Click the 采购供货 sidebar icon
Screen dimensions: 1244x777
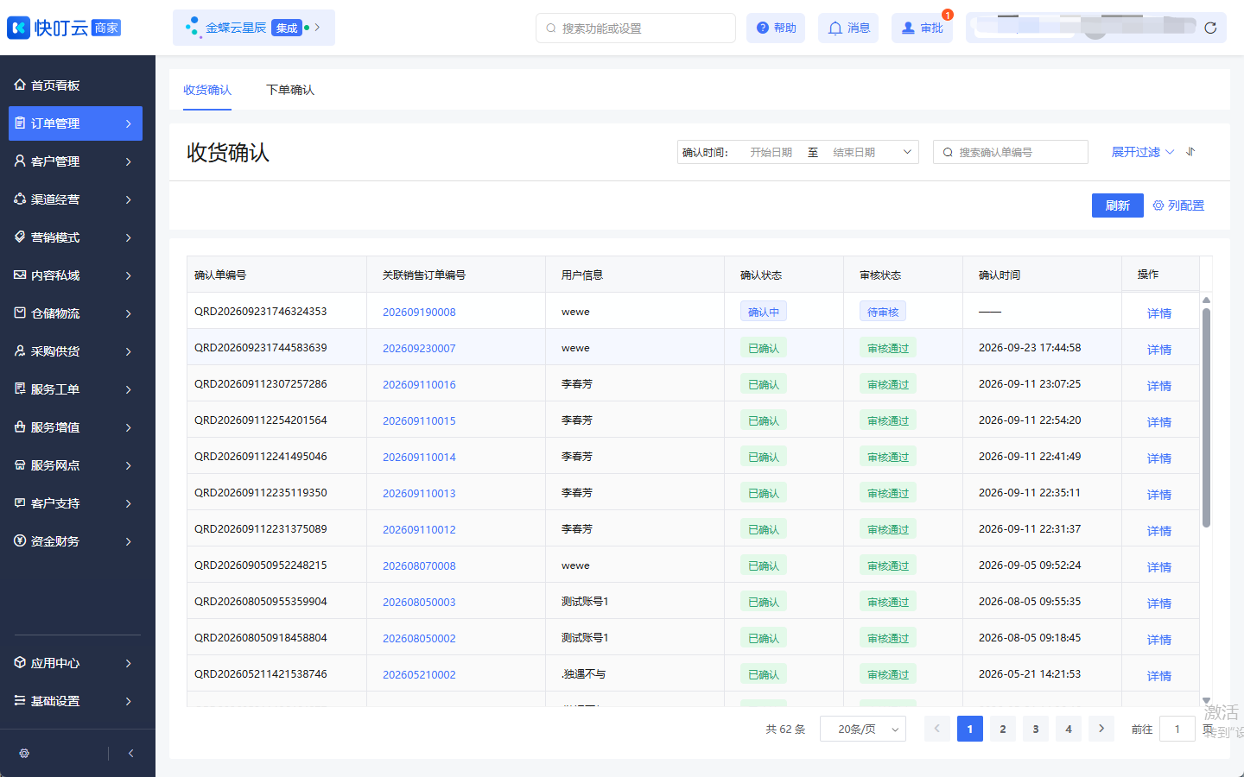[20, 351]
